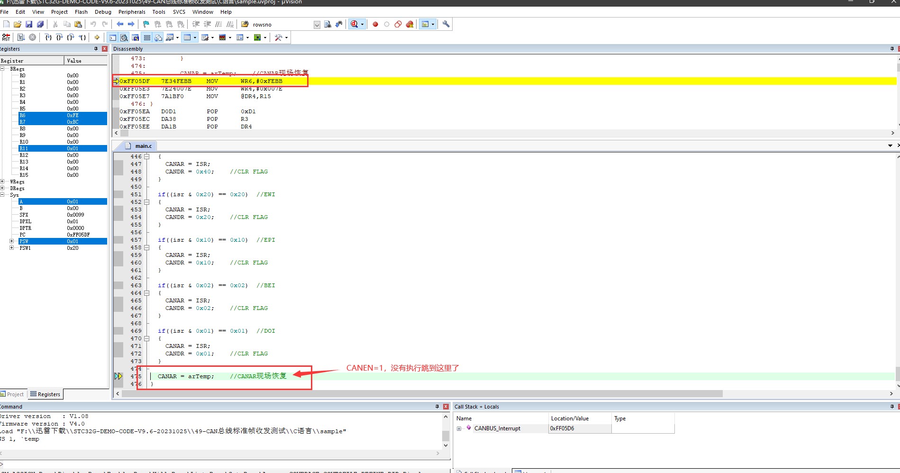The height and width of the screenshot is (473, 900).
Task: Run the program with the Run icon
Action: click(21, 37)
